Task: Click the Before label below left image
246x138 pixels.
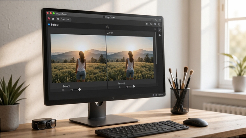Action: coord(66,86)
